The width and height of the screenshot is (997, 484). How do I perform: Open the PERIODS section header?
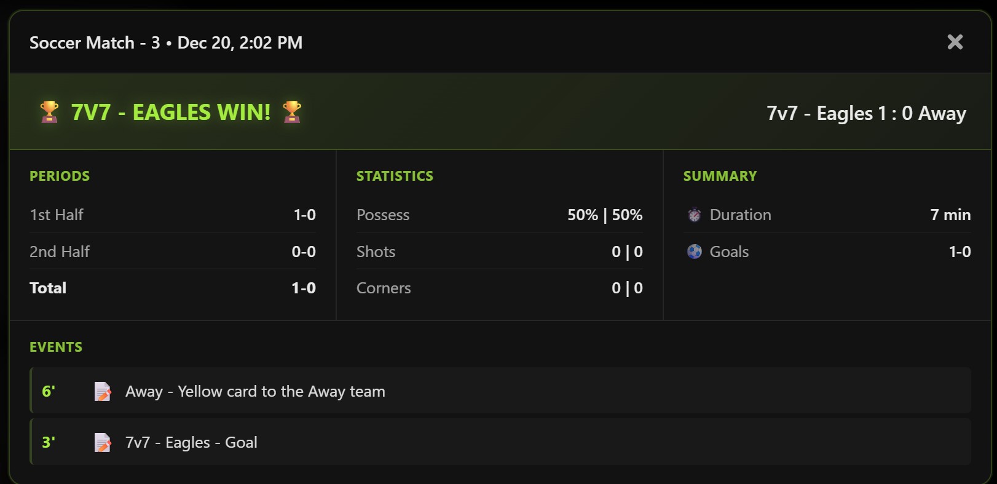(60, 176)
